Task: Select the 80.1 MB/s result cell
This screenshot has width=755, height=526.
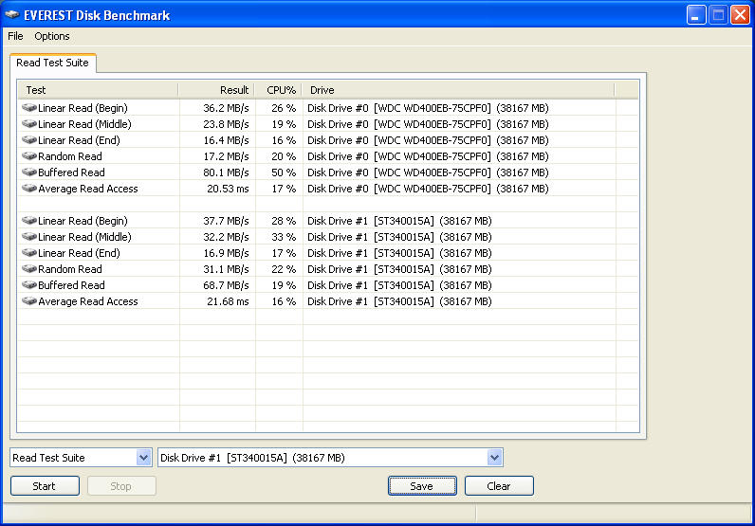Action: (226, 172)
